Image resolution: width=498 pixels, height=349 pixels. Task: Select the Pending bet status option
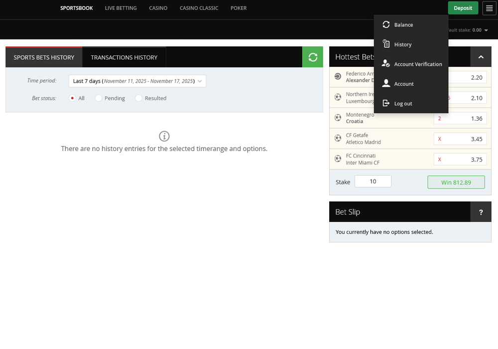pyautogui.click(x=99, y=98)
